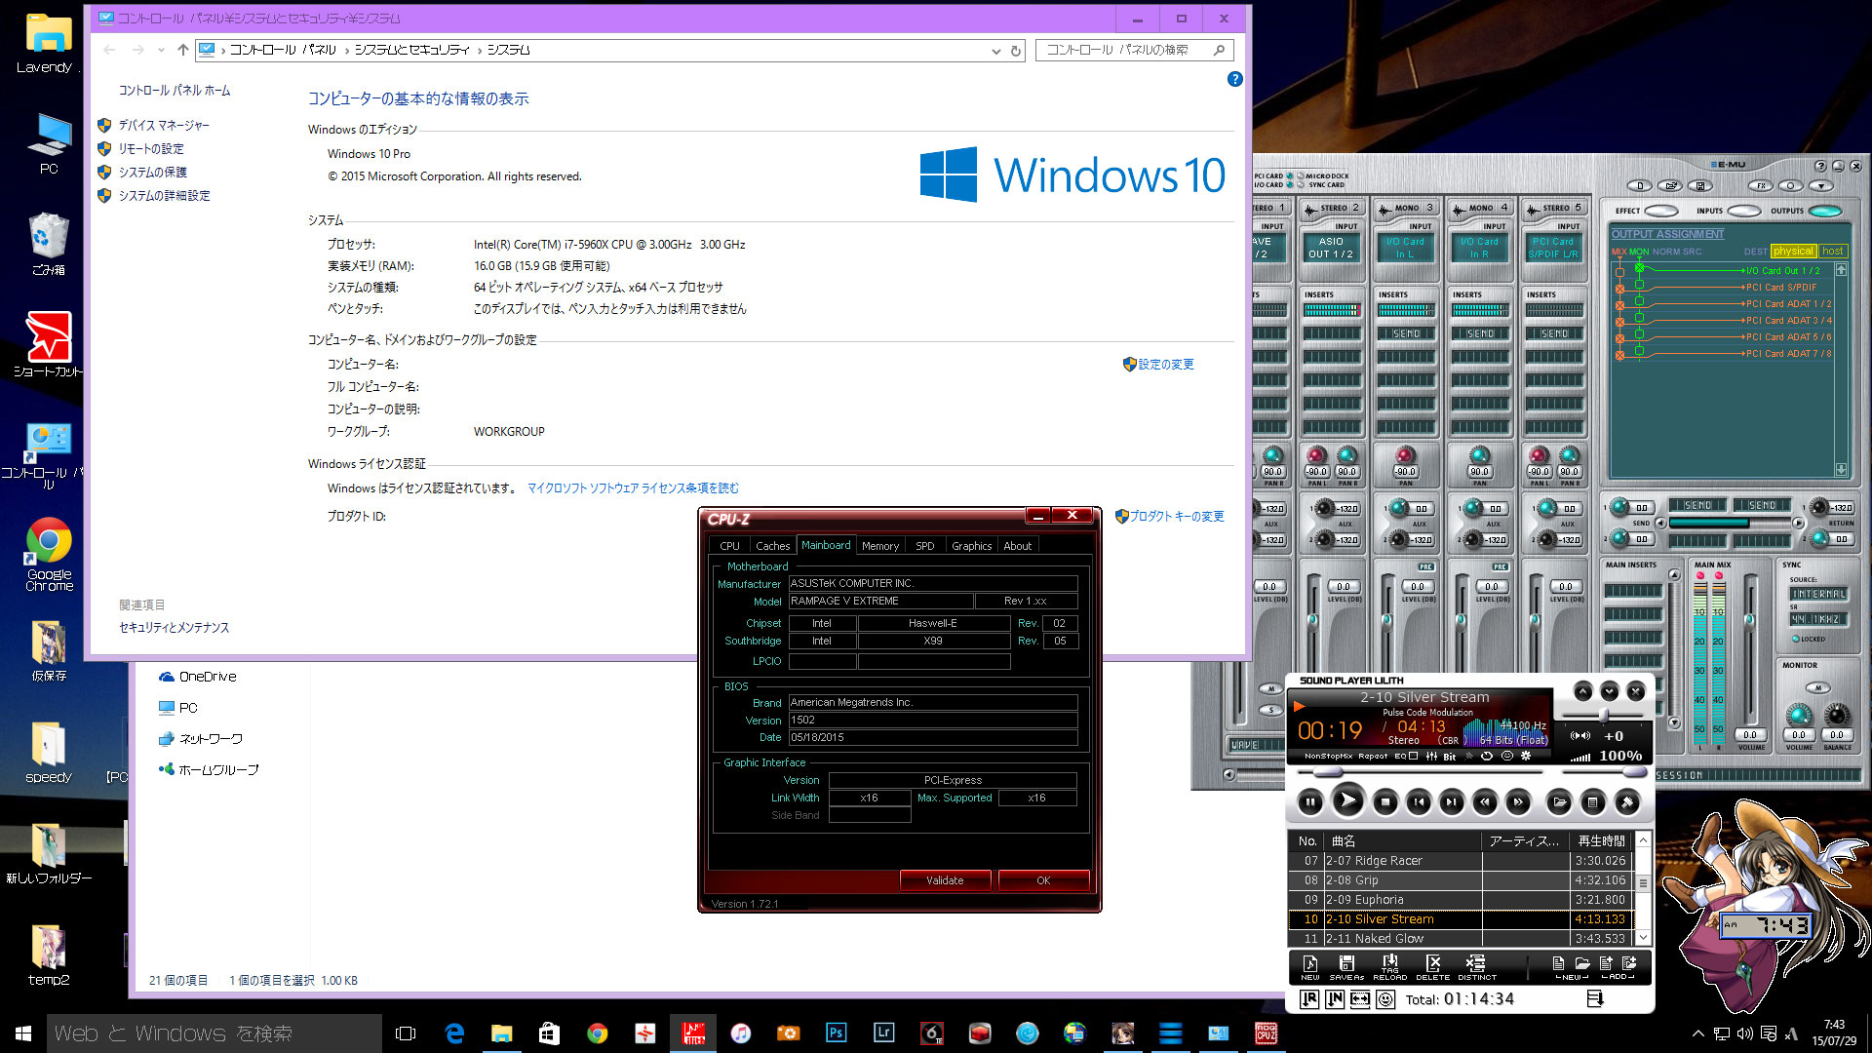This screenshot has height=1053, width=1872.
Task: Open Graphics tab in CPU-Z
Action: click(x=971, y=546)
